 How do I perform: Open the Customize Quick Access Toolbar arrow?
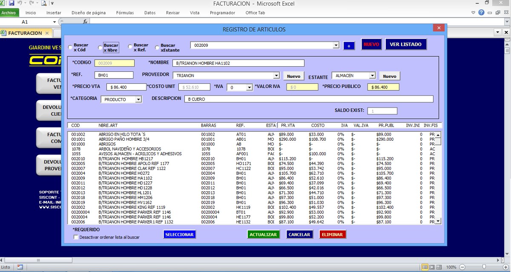pyautogui.click(x=52, y=3)
